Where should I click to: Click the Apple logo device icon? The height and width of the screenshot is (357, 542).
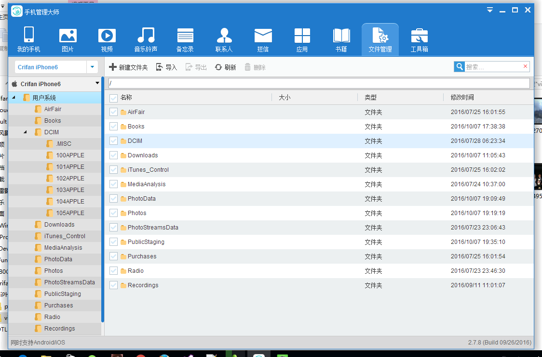tap(14, 83)
